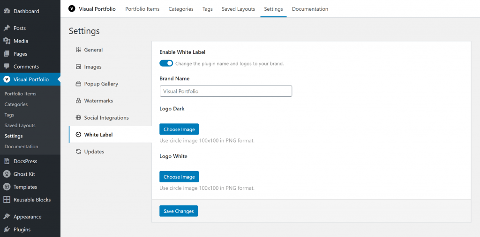The image size is (480, 237).
Task: Open the Categories top tab
Action: (x=181, y=9)
